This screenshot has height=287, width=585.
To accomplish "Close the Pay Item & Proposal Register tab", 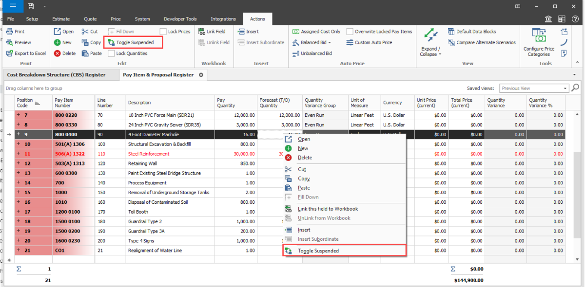I will tap(201, 75).
